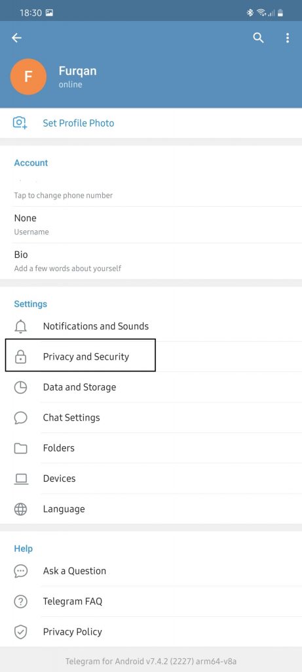This screenshot has height=672, width=302.
Task: Tap the pie chart Data and Storage icon
Action: point(20,387)
